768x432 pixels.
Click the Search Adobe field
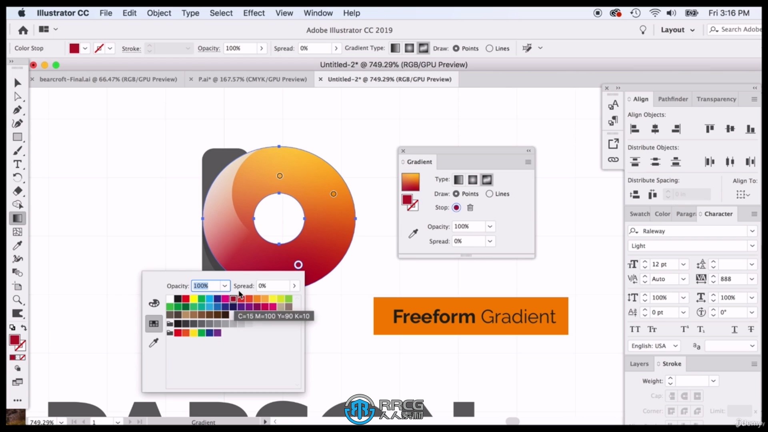point(735,30)
